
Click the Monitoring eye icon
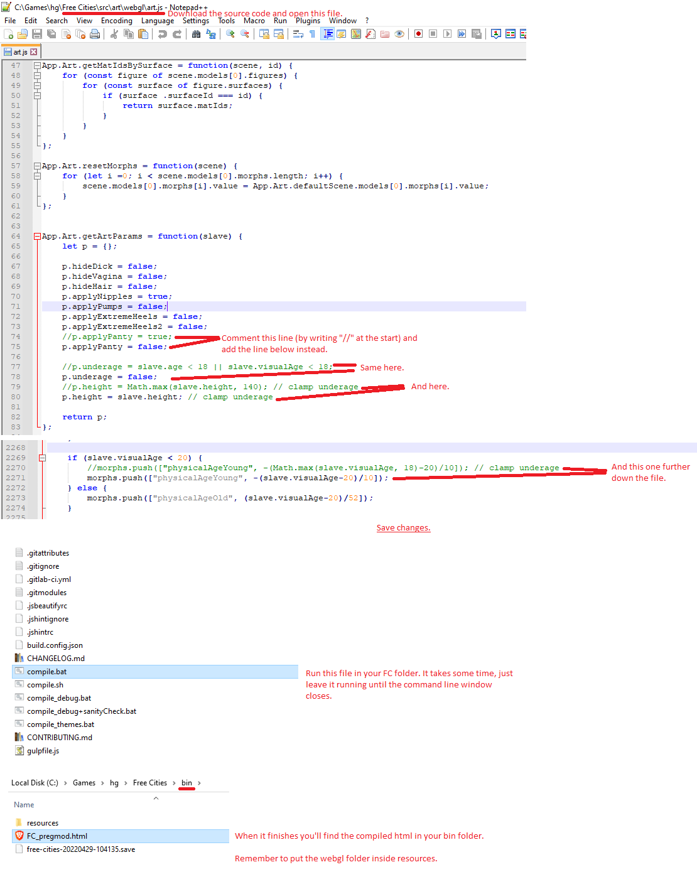point(399,34)
